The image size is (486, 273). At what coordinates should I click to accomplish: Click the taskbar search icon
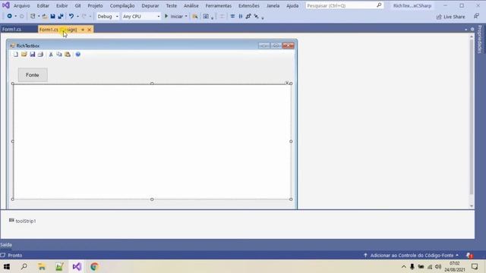point(24,266)
